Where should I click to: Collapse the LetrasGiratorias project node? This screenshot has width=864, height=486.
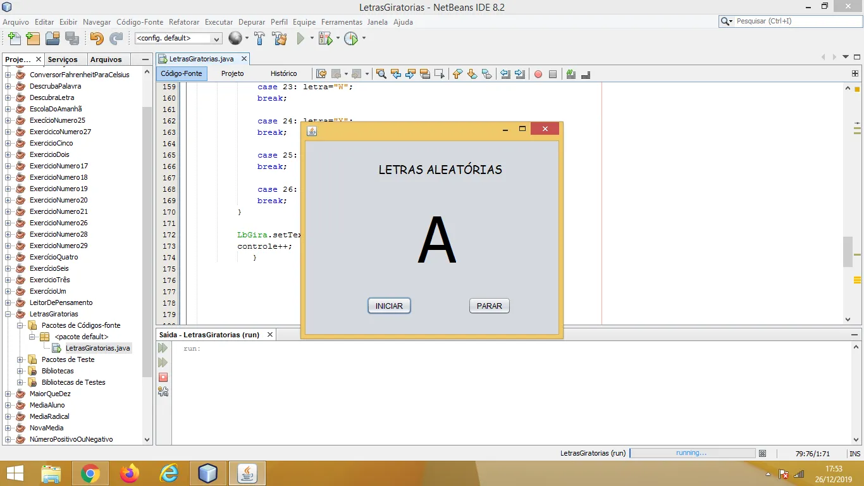(x=8, y=314)
